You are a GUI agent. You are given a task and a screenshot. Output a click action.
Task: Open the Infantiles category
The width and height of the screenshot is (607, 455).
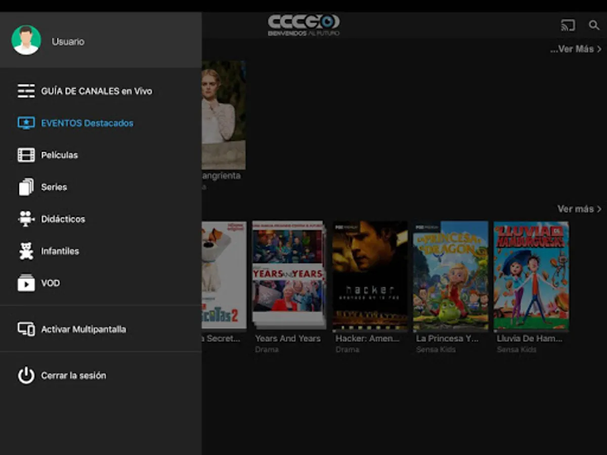60,251
